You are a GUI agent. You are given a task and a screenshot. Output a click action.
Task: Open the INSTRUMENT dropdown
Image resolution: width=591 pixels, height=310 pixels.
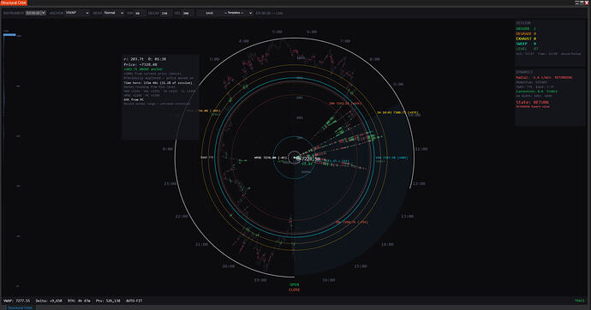[x=35, y=13]
